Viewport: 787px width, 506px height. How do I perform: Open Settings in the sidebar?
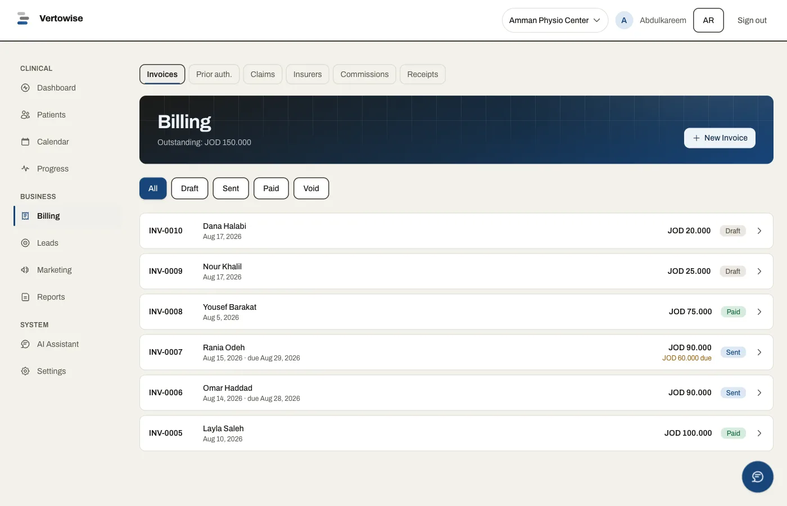pos(67,371)
